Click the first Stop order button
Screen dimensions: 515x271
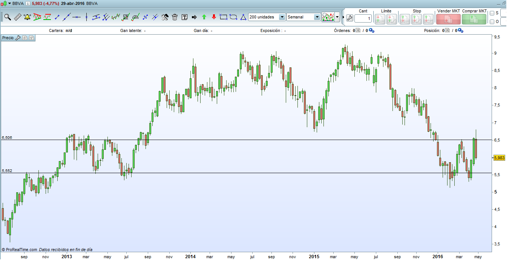405,18
